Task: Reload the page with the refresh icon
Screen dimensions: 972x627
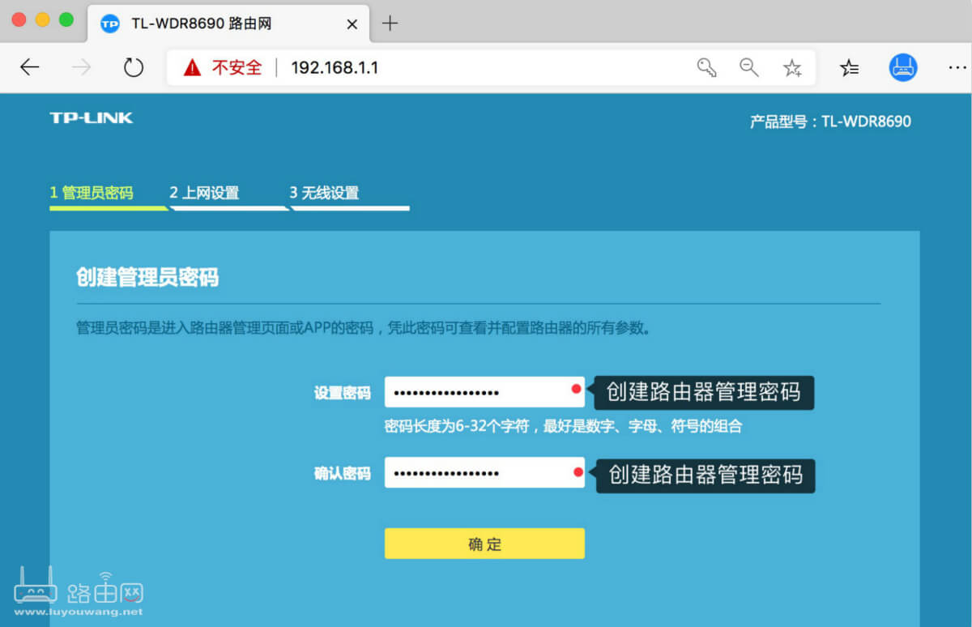Action: point(133,67)
